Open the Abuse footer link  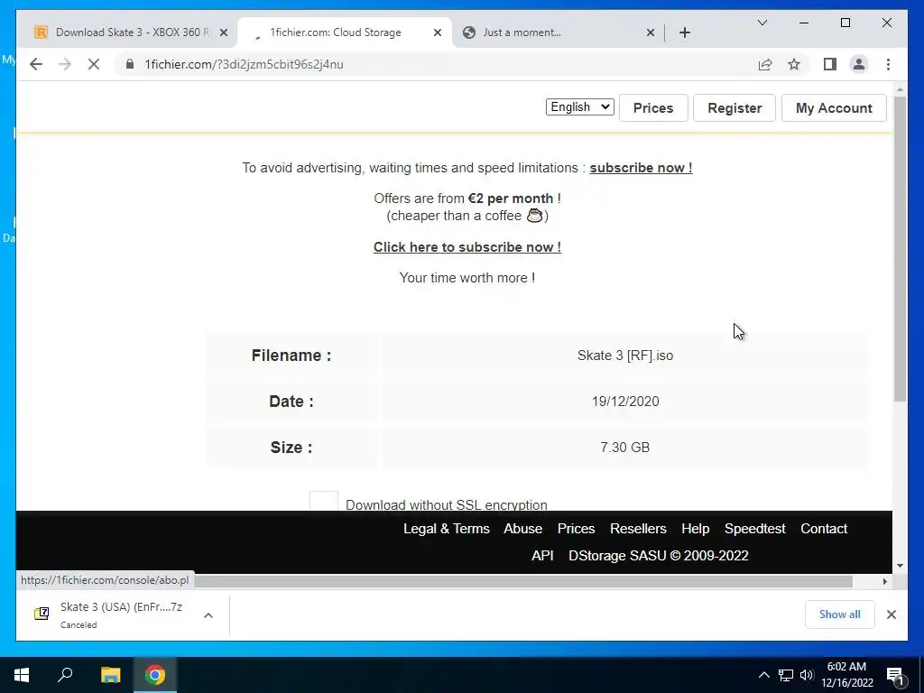(x=522, y=529)
